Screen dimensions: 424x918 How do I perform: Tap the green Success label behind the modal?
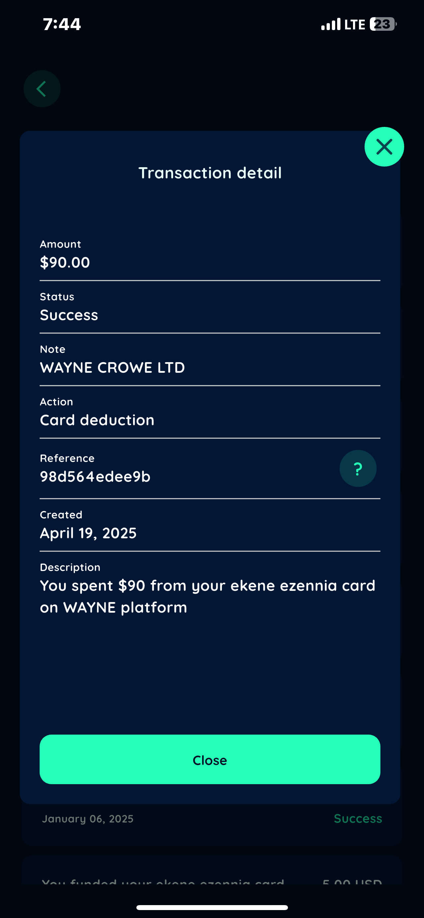point(357,819)
